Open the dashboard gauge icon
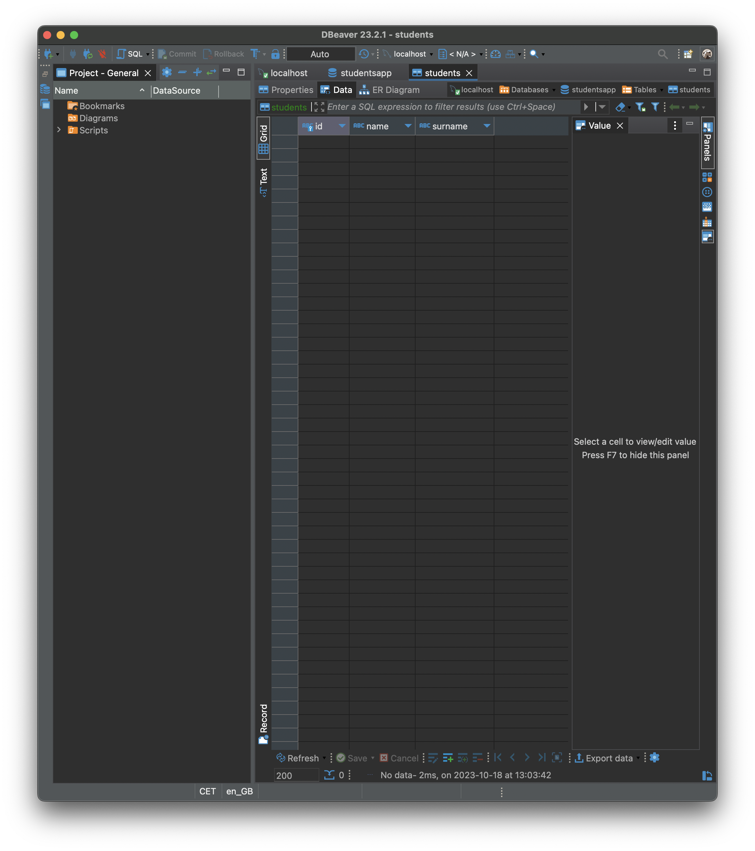Viewport: 755px width, 851px height. [495, 54]
